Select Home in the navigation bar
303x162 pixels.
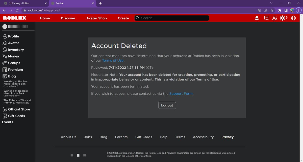pyautogui.click(x=45, y=18)
